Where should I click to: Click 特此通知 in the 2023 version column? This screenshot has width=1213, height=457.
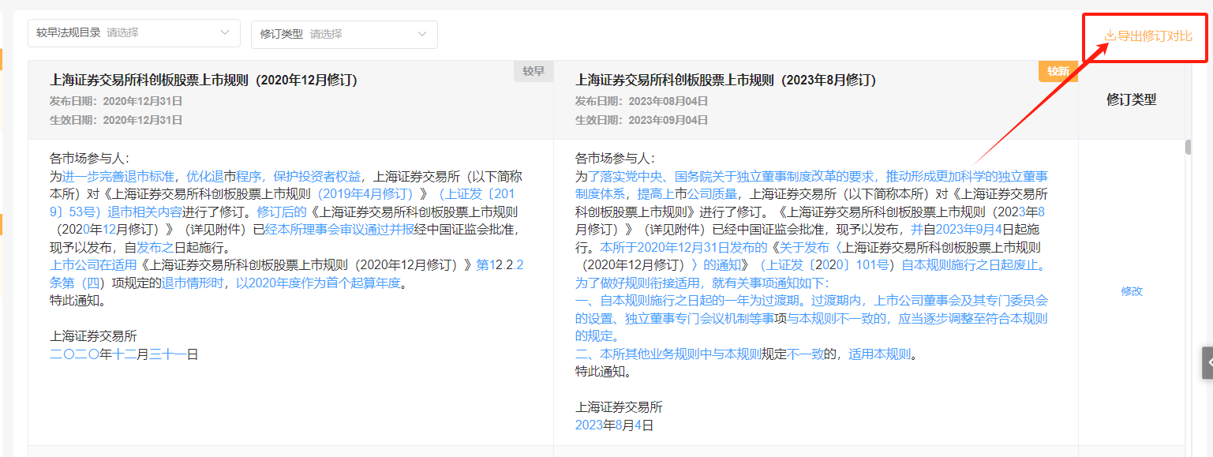[603, 372]
